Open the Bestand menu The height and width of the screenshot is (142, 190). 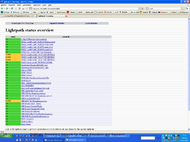click(4, 5)
